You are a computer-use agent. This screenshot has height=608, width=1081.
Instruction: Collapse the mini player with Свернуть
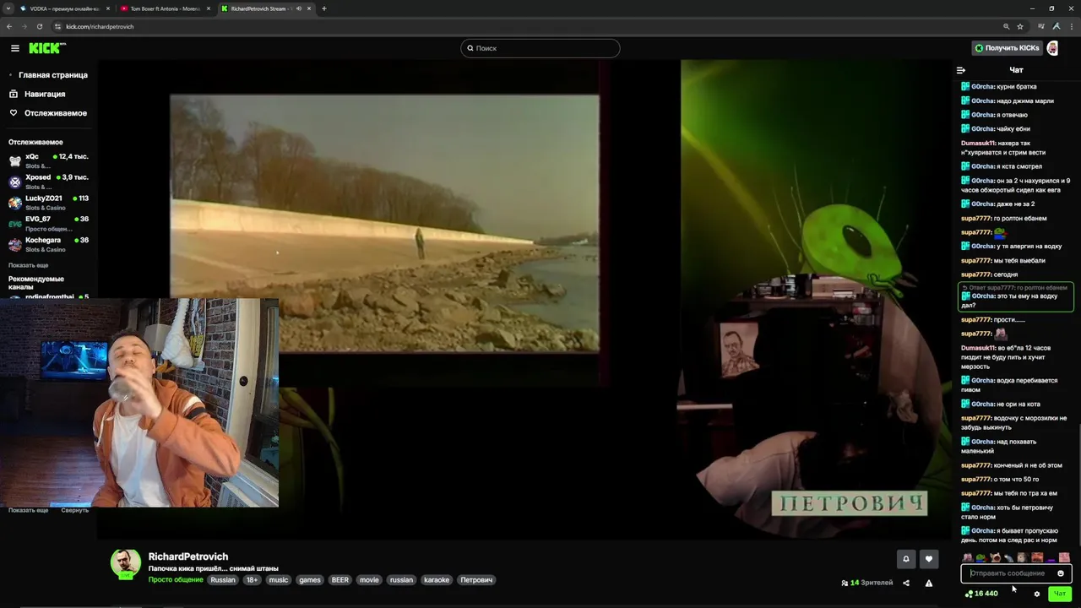(x=74, y=510)
